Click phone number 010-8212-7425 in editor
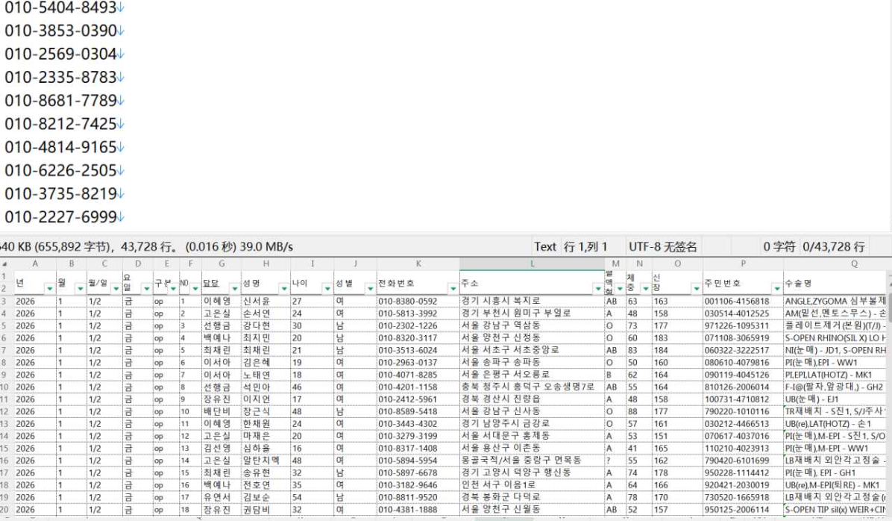Screen dimensions: 892x521 61,124
